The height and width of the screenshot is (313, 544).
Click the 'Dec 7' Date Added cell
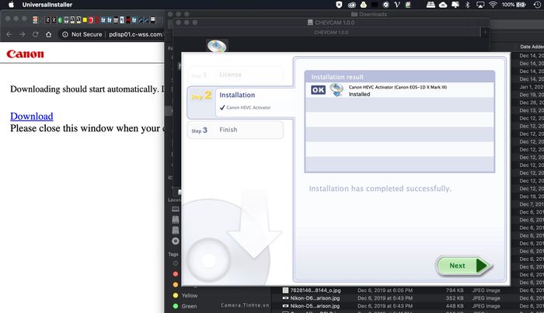click(532, 204)
